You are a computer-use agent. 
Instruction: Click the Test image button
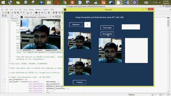click(x=107, y=28)
